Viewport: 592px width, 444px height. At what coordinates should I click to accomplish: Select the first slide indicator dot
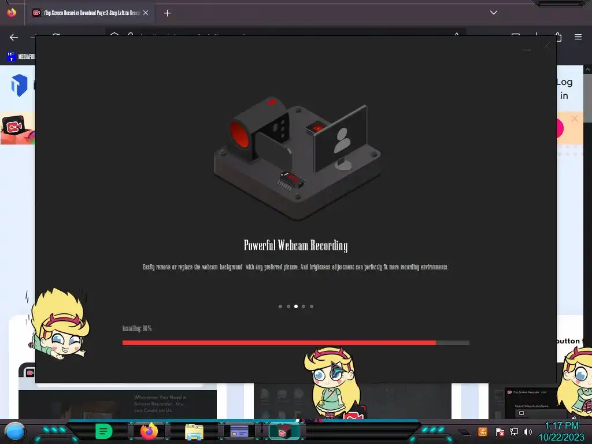[x=280, y=306]
